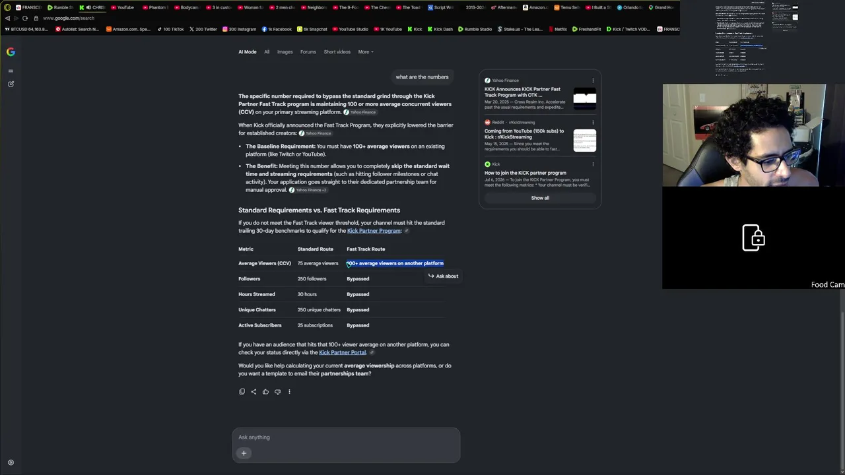
Task: Switch to the Short videos tab
Action: [337, 52]
